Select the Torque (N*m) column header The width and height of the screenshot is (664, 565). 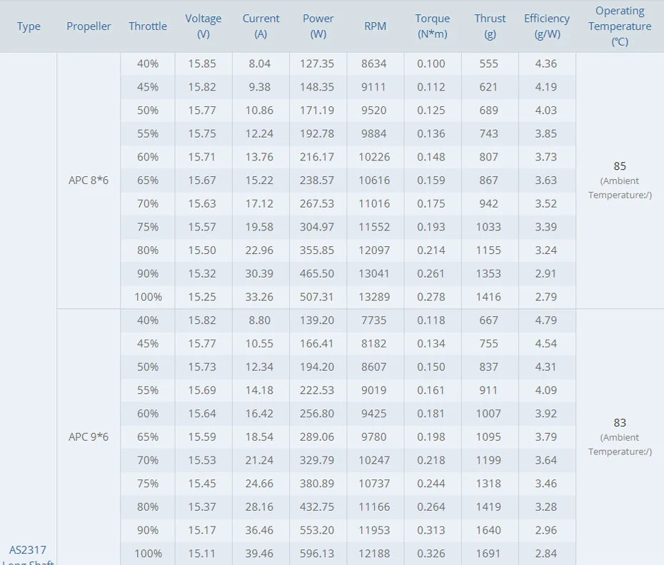433,26
